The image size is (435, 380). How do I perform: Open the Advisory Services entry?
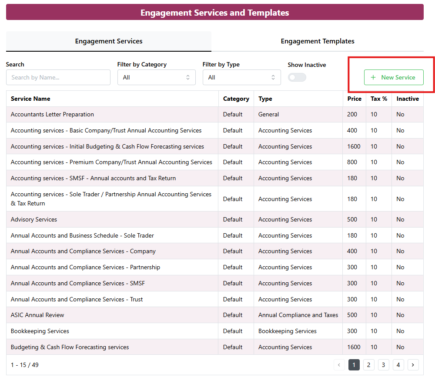pyautogui.click(x=34, y=220)
